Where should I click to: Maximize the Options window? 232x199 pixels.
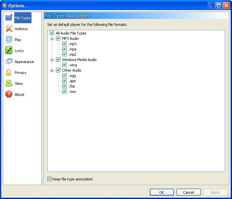tap(219, 6)
